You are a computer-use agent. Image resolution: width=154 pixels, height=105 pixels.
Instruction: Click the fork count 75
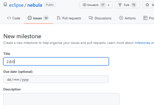coord(133,5)
